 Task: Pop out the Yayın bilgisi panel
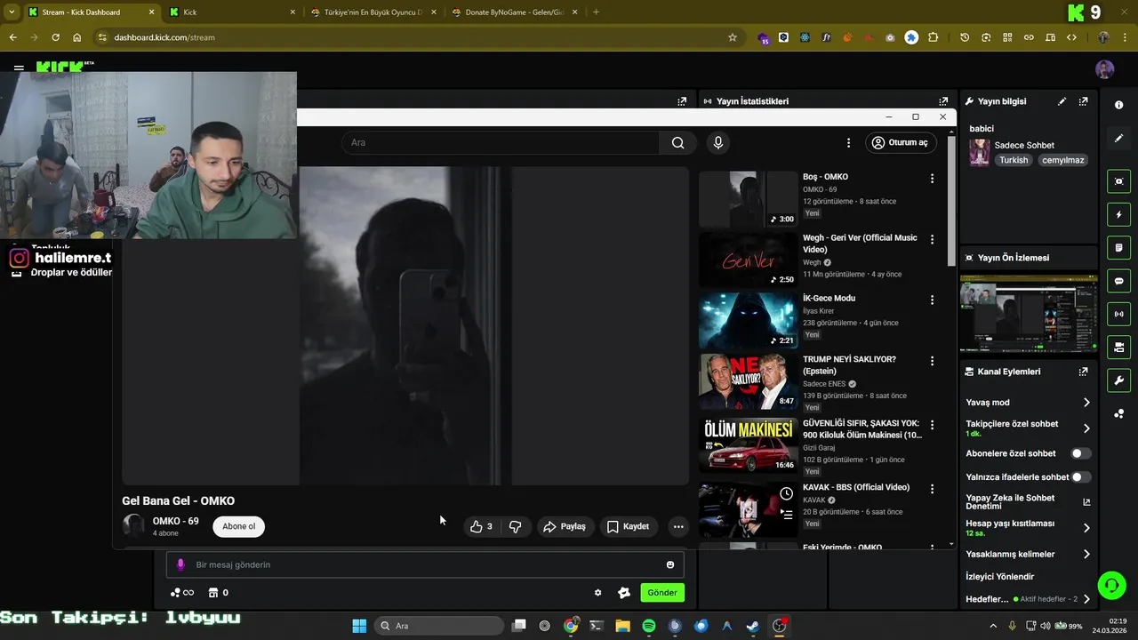coord(1083,101)
